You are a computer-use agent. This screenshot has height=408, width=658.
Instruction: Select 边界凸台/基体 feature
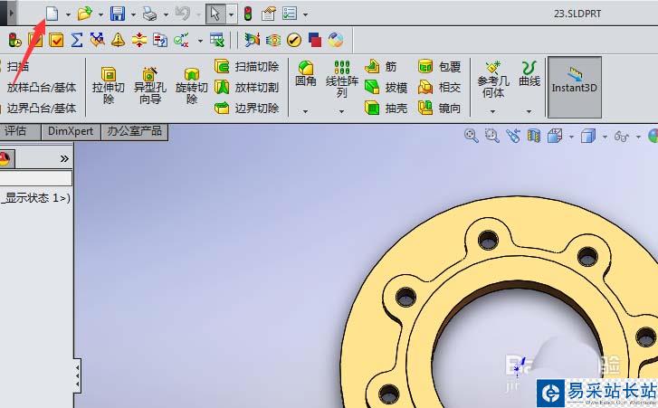coord(41,109)
